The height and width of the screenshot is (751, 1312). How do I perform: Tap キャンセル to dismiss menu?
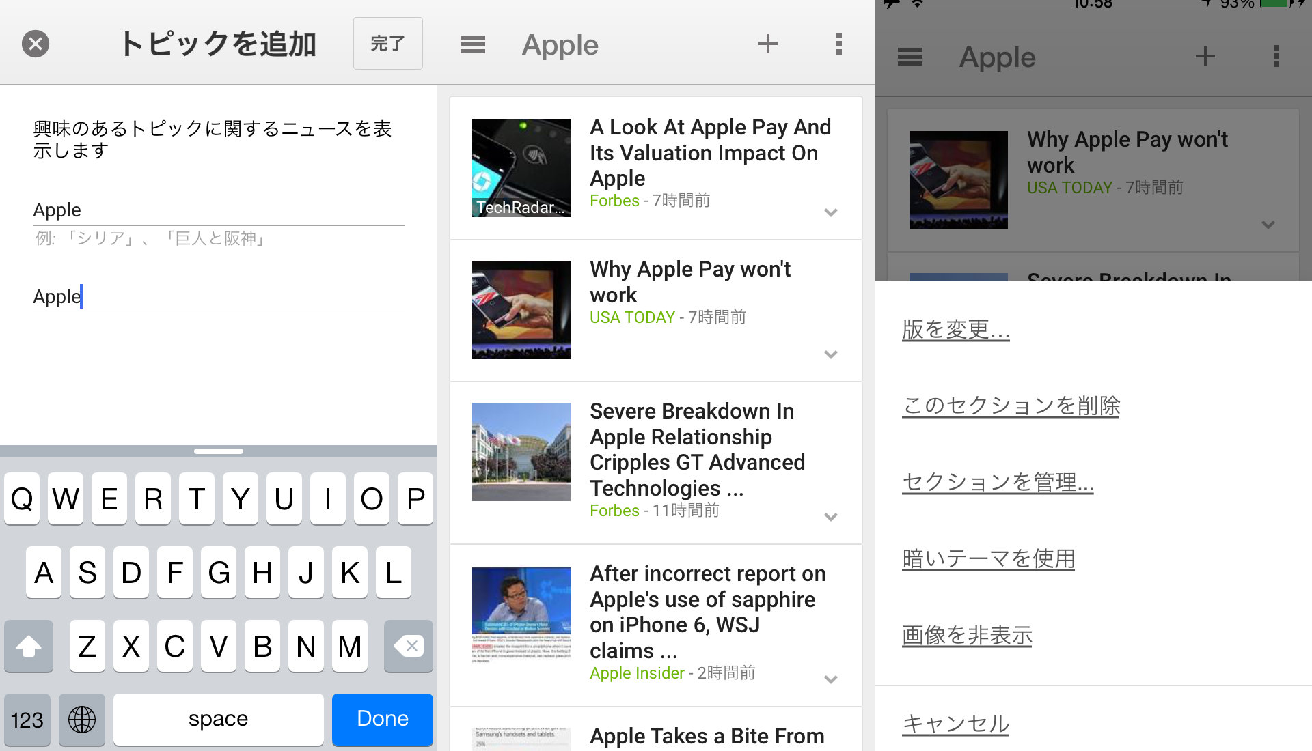click(955, 724)
